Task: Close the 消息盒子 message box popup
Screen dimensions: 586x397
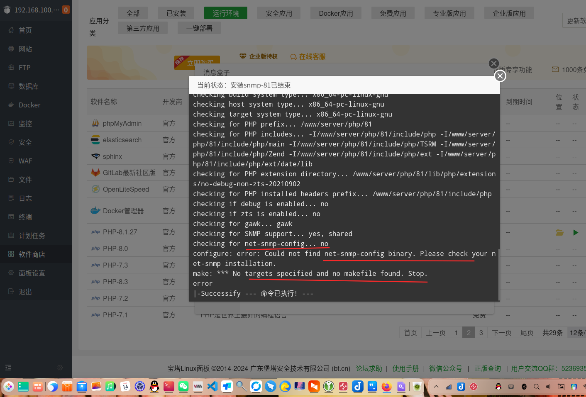Action: tap(493, 63)
